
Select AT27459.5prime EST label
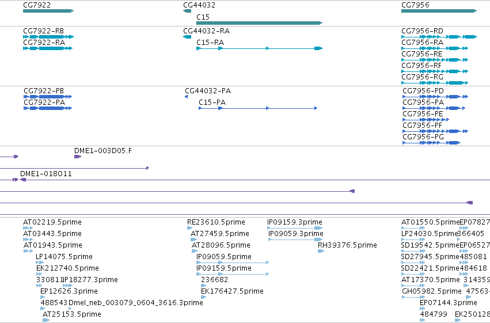[x=220, y=234]
